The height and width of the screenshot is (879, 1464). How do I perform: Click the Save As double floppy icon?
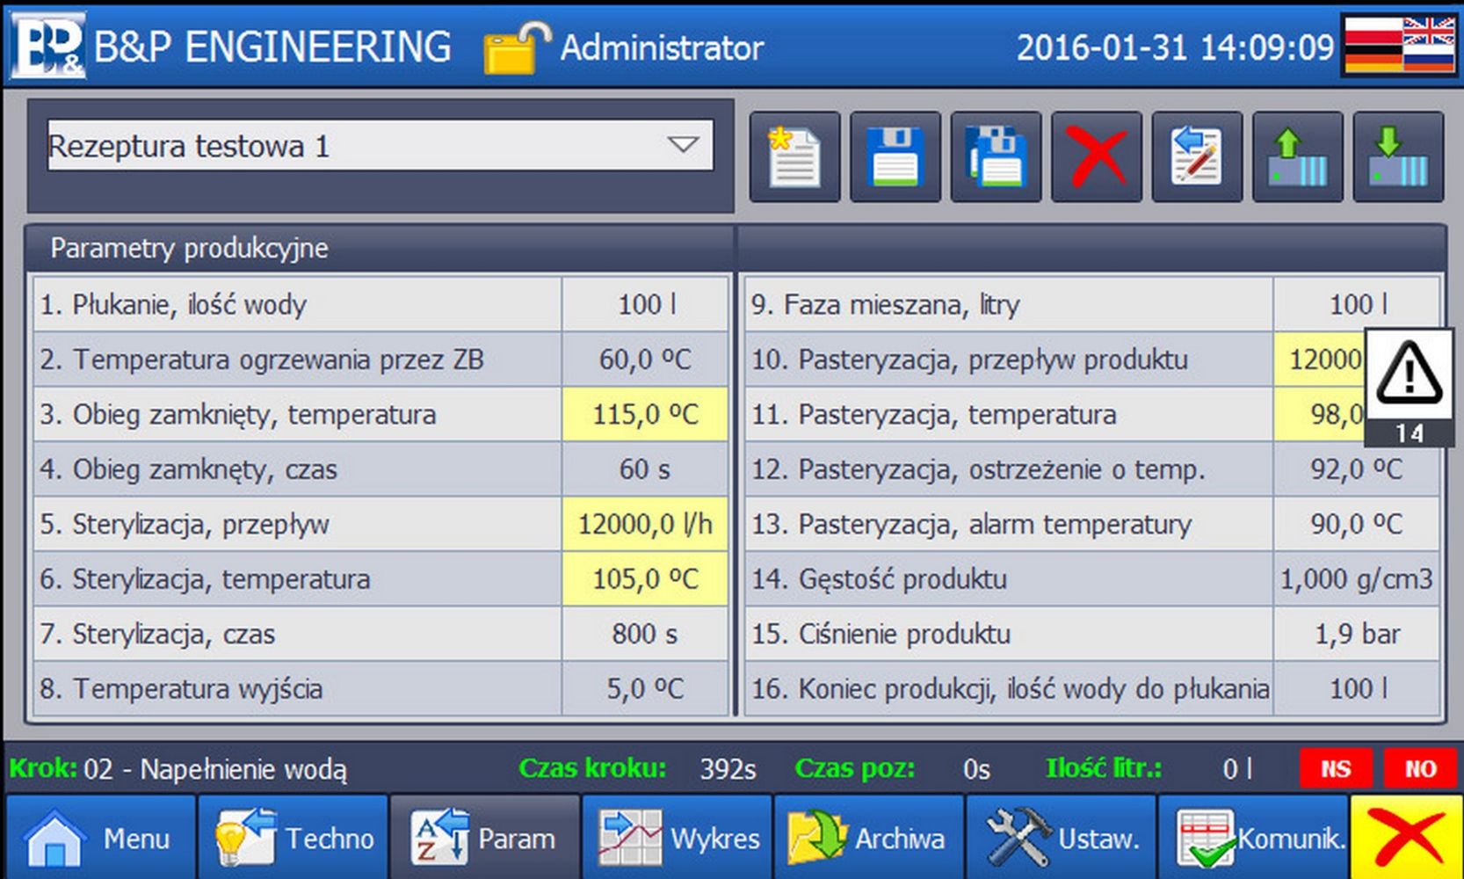tap(996, 157)
